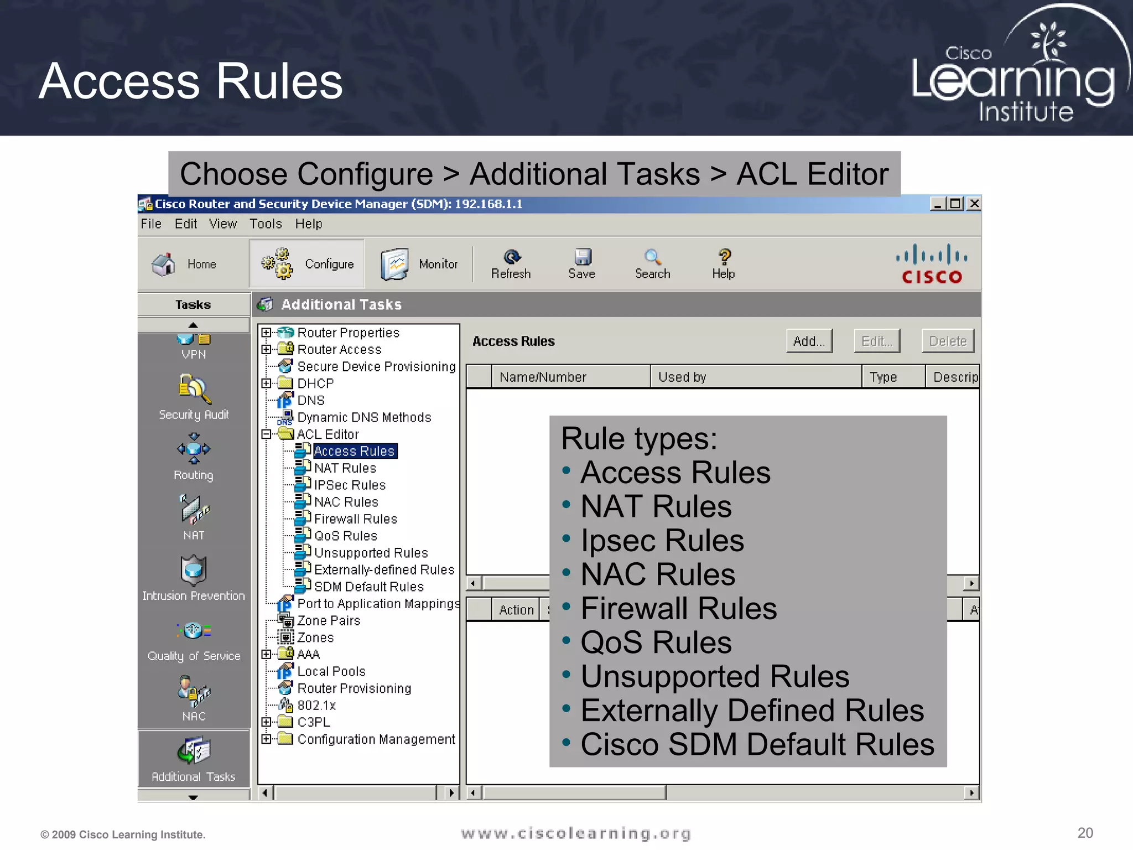This screenshot has width=1133, height=850.
Task: Open the VPN task icon
Action: pos(194,339)
